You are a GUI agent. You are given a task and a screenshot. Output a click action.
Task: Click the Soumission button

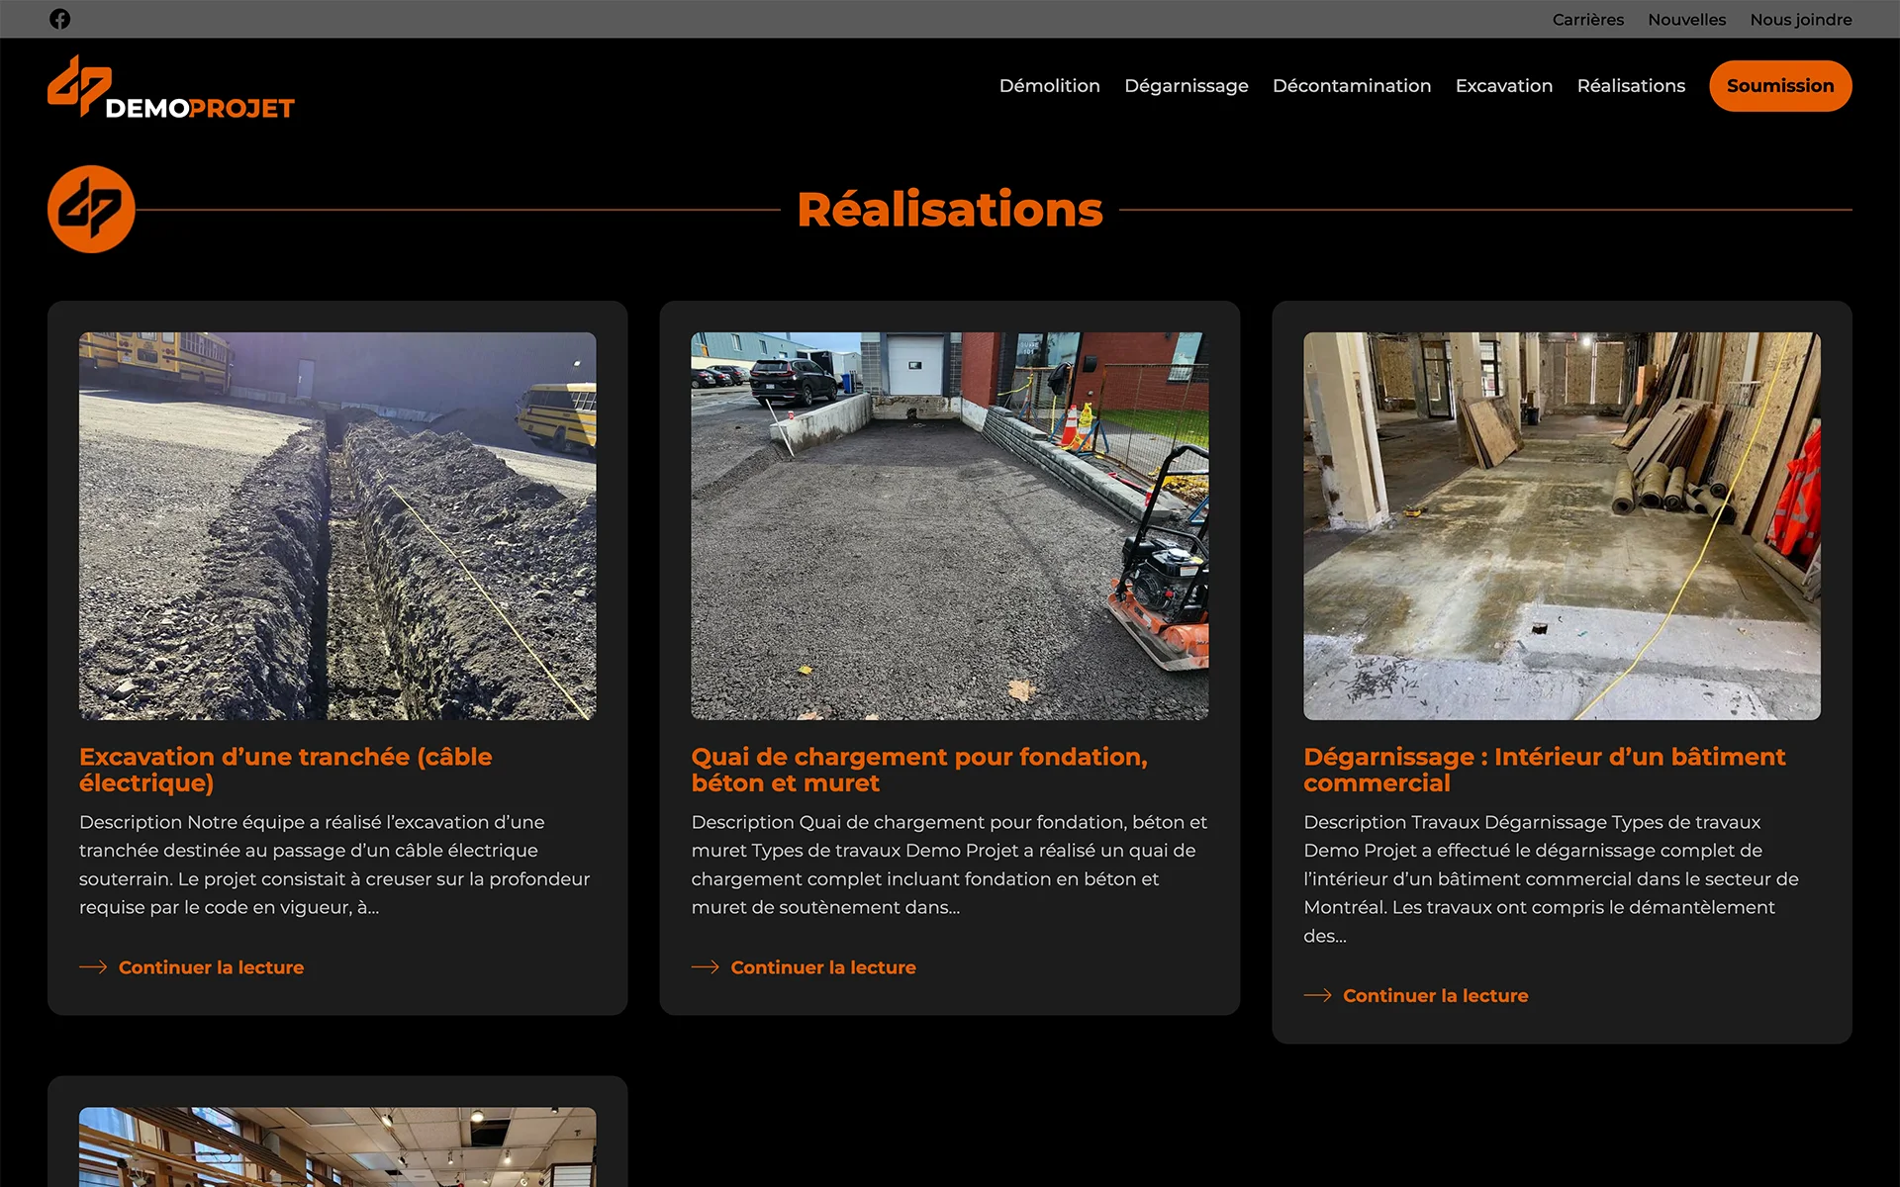click(1780, 86)
